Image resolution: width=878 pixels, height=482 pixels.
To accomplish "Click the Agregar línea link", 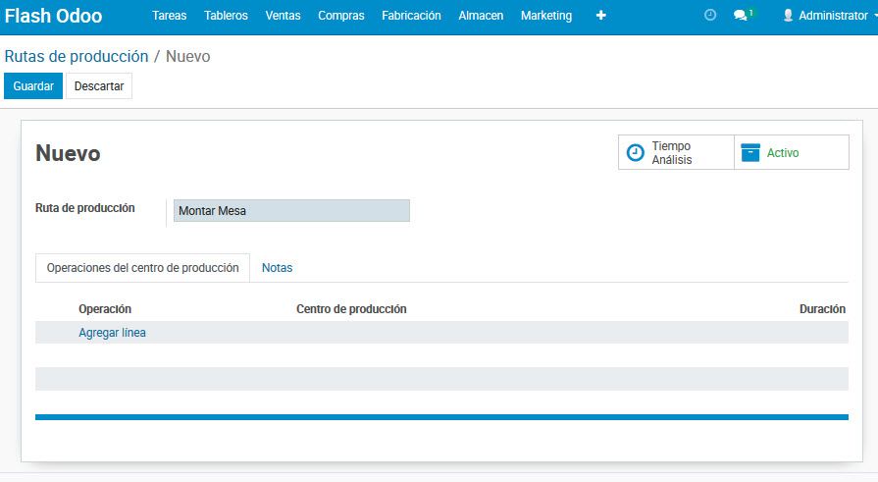I will click(x=112, y=333).
